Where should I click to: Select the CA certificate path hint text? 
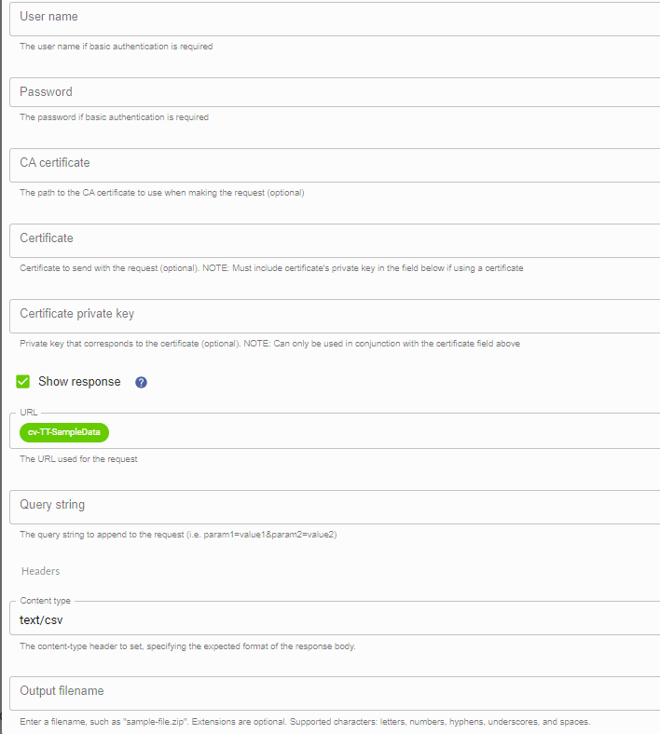pyautogui.click(x=162, y=193)
